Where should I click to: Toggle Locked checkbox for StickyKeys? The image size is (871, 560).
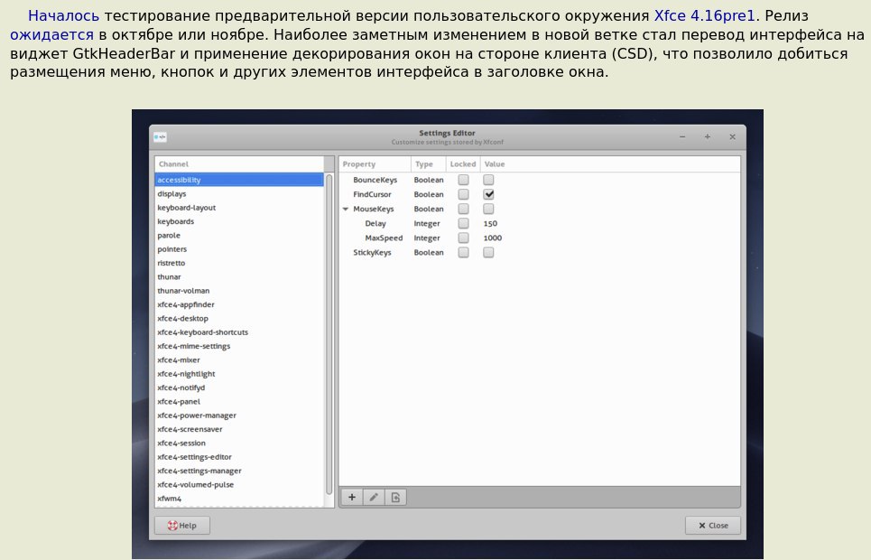[463, 252]
